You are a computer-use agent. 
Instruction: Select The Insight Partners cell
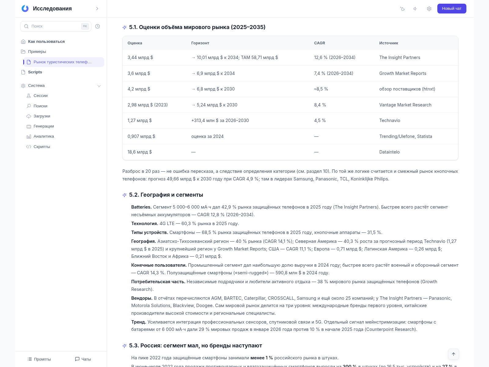tap(400, 57)
